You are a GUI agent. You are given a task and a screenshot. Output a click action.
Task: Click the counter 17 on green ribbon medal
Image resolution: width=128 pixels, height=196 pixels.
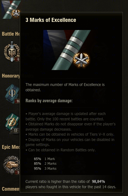16,131
